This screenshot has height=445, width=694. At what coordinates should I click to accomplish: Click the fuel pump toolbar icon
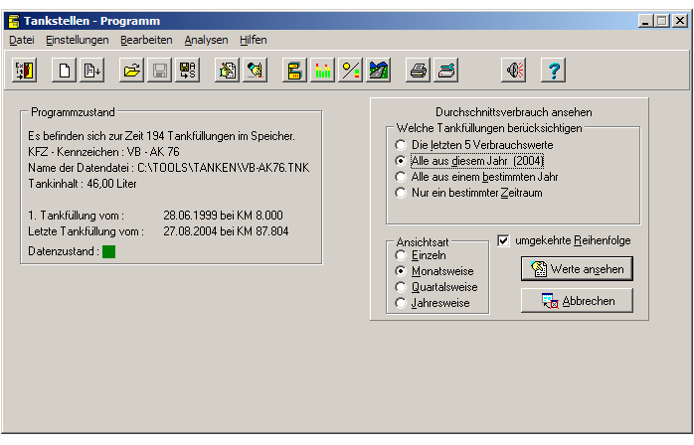pos(295,70)
